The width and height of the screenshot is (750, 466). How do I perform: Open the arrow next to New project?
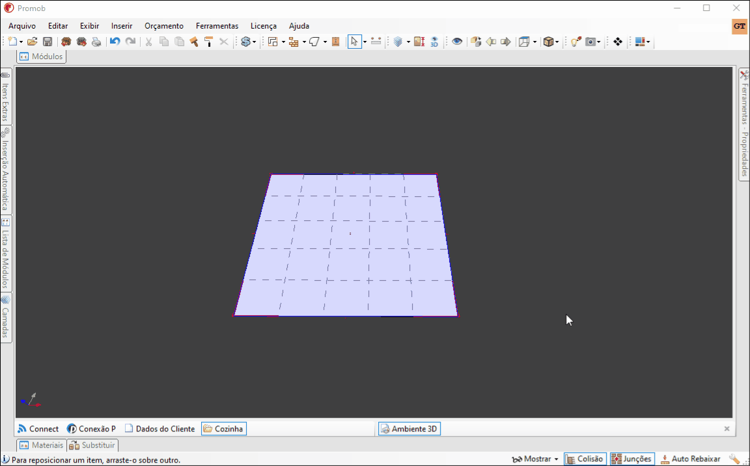(21, 42)
